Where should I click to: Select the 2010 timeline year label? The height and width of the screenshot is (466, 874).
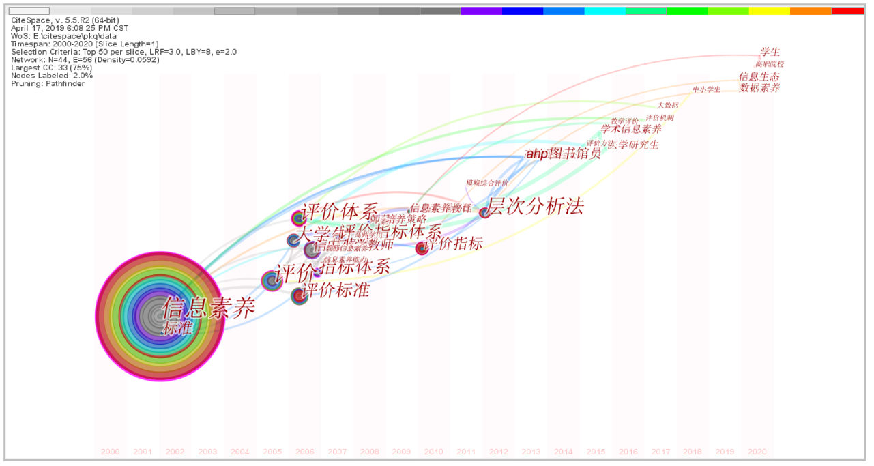434,452
